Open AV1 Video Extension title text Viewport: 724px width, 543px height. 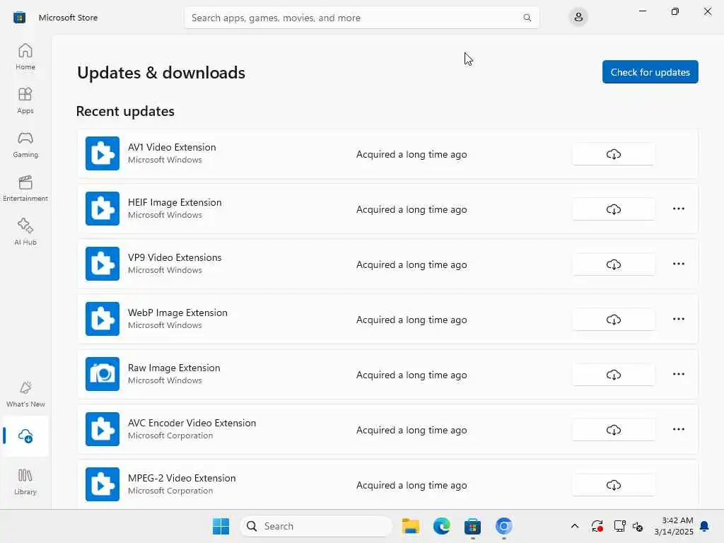[x=172, y=147]
